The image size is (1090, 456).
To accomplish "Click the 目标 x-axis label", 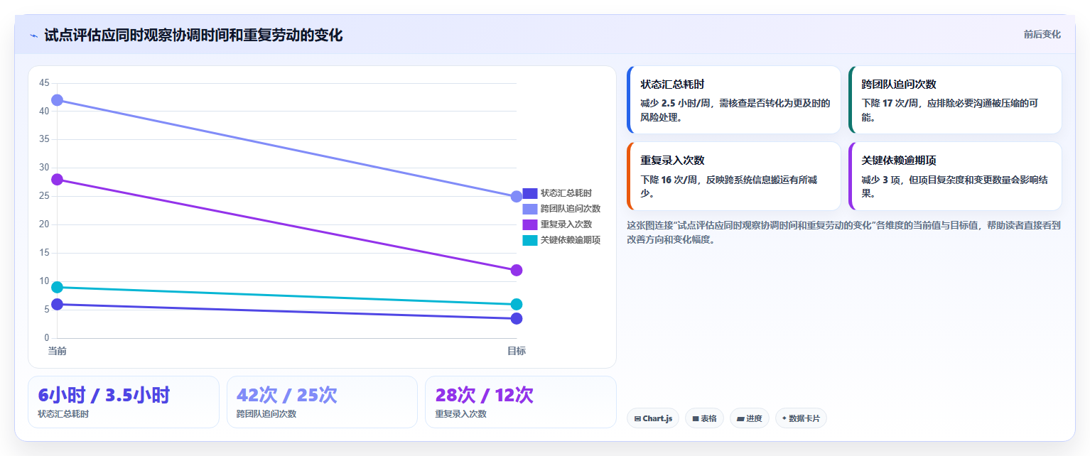I will (x=517, y=351).
